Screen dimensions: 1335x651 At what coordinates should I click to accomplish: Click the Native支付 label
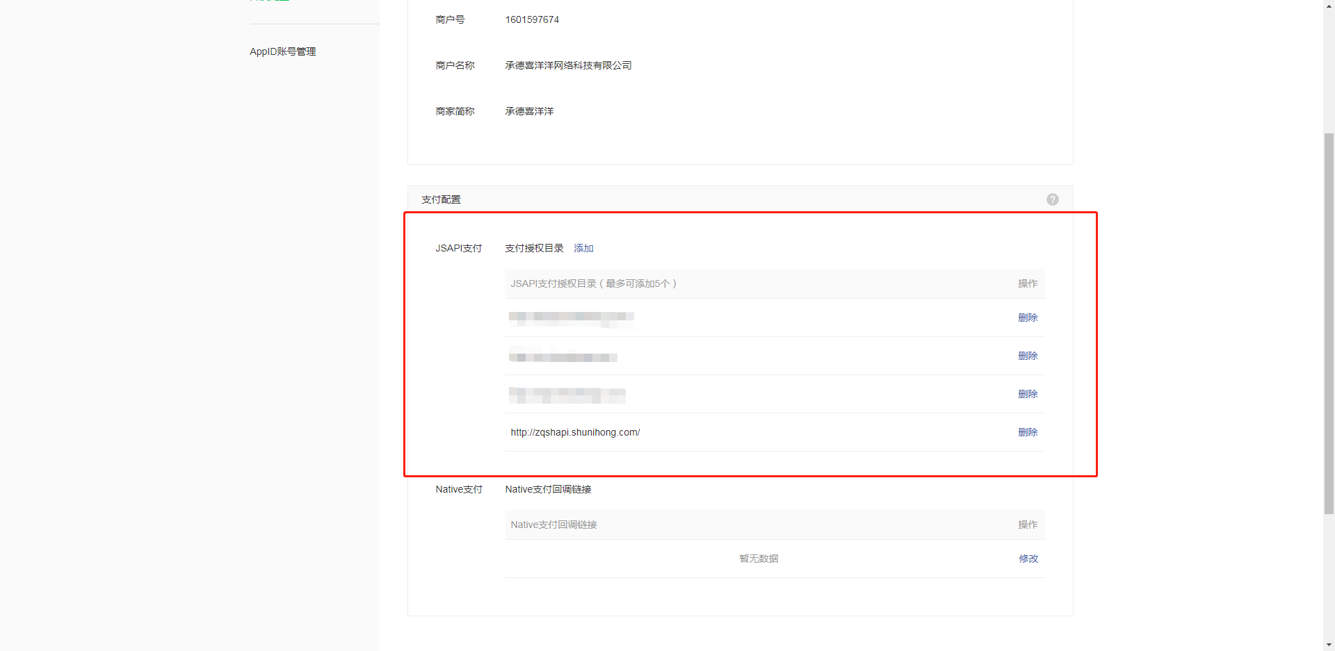(459, 489)
